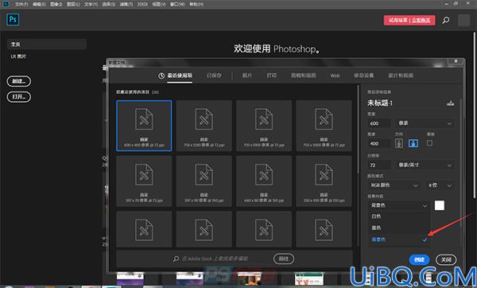477x288 pixels.
Task: Switch to the 打印 tab
Action: pos(272,76)
